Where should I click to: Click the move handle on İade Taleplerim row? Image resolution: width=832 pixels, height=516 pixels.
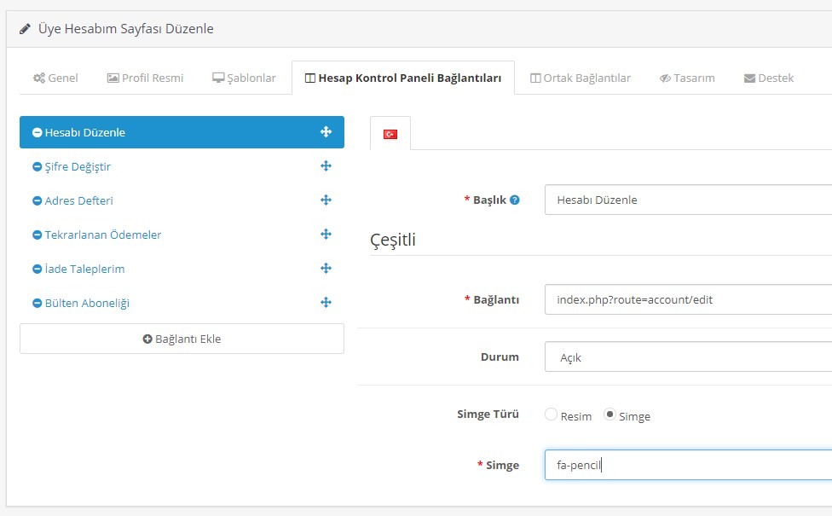tap(326, 268)
